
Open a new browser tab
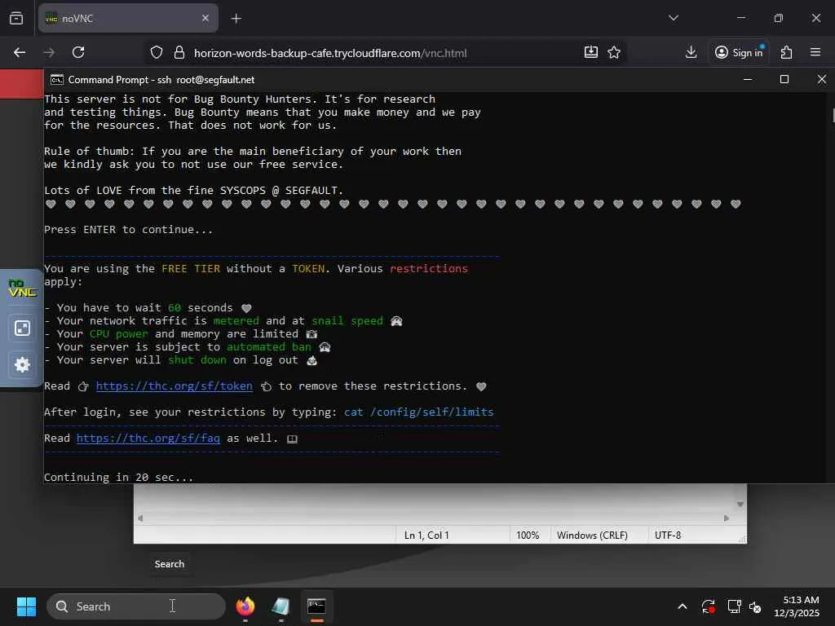pyautogui.click(x=236, y=19)
